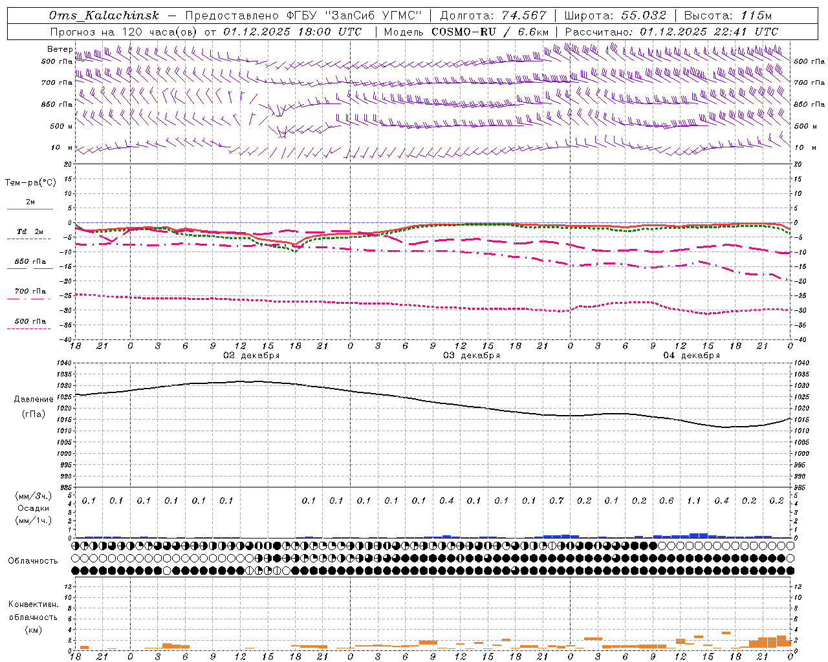Click the latitude value Широта: 55.032

pyautogui.click(x=615, y=16)
